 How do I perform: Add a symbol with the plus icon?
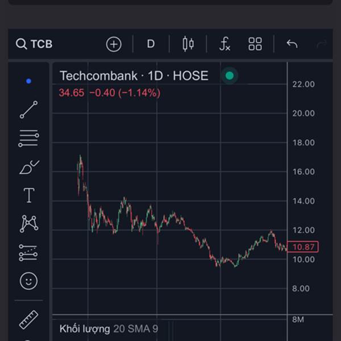114,44
